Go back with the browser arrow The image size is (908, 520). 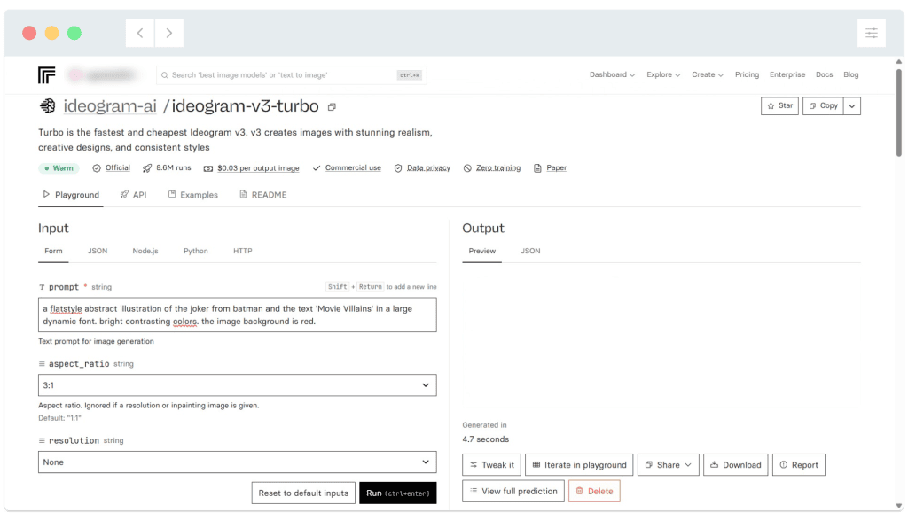coord(140,33)
